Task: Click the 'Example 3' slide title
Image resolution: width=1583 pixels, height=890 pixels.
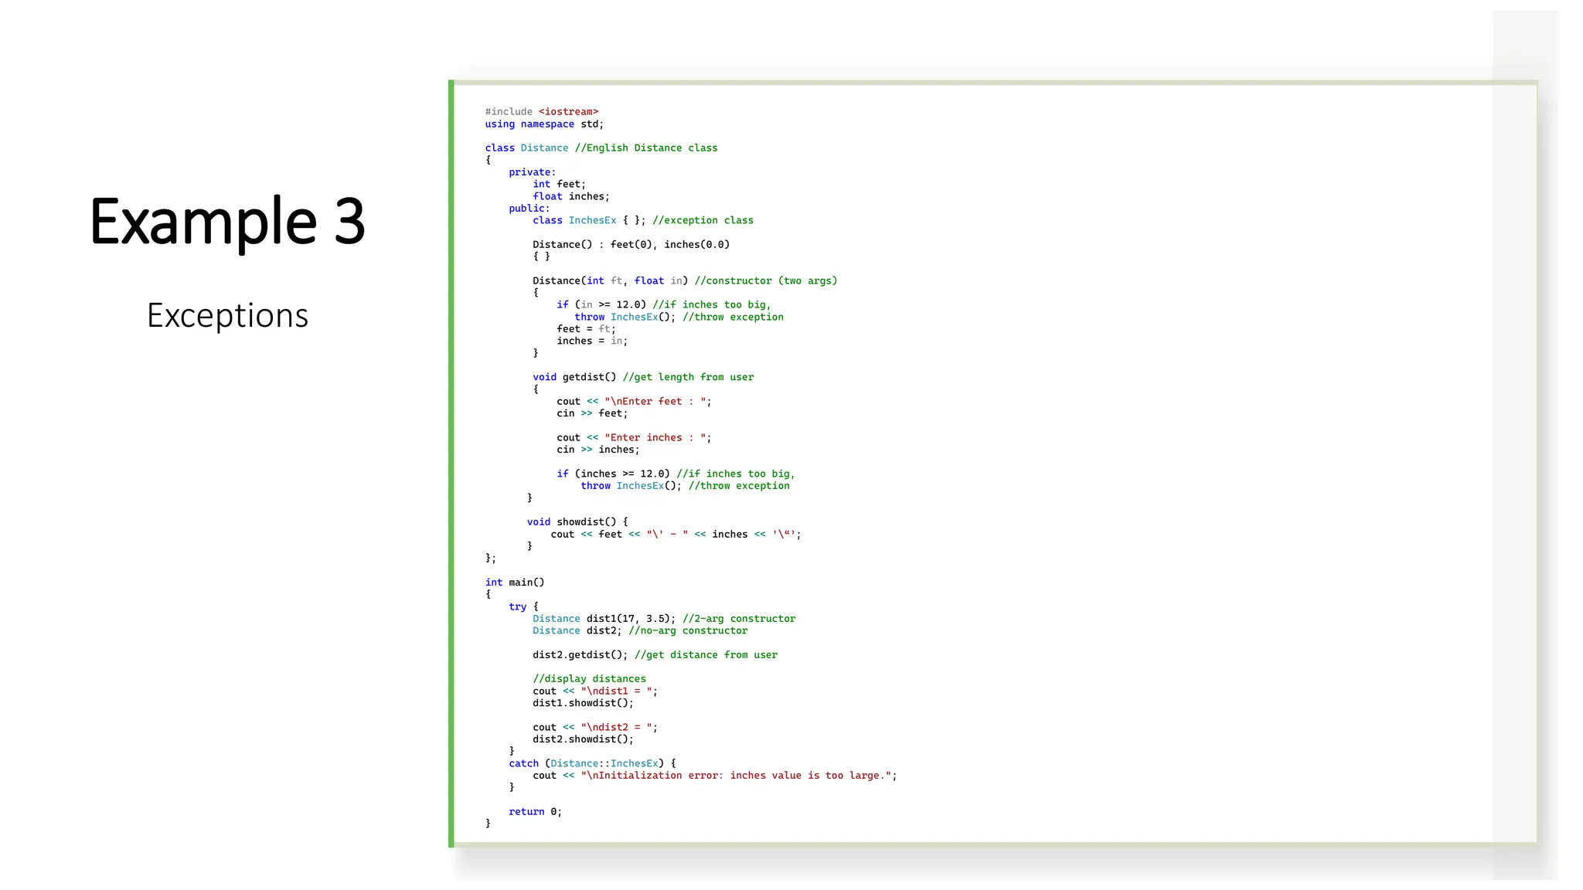Action: point(227,222)
